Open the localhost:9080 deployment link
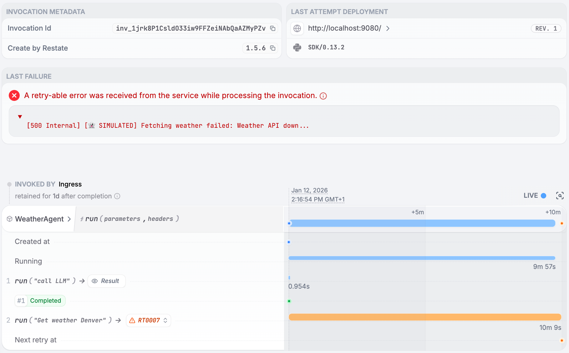This screenshot has width=569, height=353. tap(344, 28)
